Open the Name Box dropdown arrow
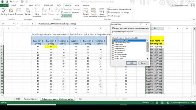196x110 pixels. tap(14, 24)
